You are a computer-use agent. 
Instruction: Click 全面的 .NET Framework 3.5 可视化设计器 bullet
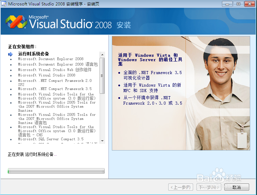click(153, 75)
